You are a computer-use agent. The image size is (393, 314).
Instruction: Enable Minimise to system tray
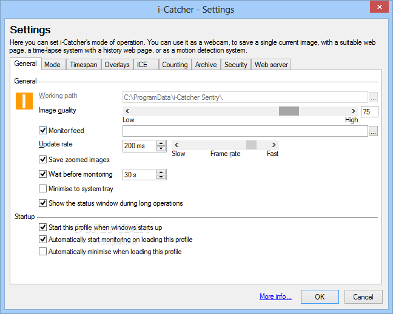(x=42, y=189)
